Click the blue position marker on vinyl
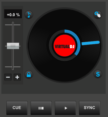The height and width of the screenshot is (117, 108). coord(90,43)
